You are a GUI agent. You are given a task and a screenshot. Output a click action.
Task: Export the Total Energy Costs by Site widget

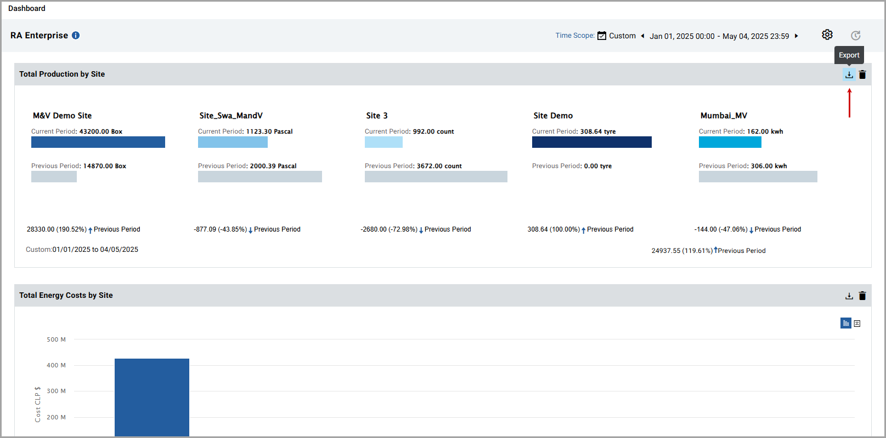849,296
